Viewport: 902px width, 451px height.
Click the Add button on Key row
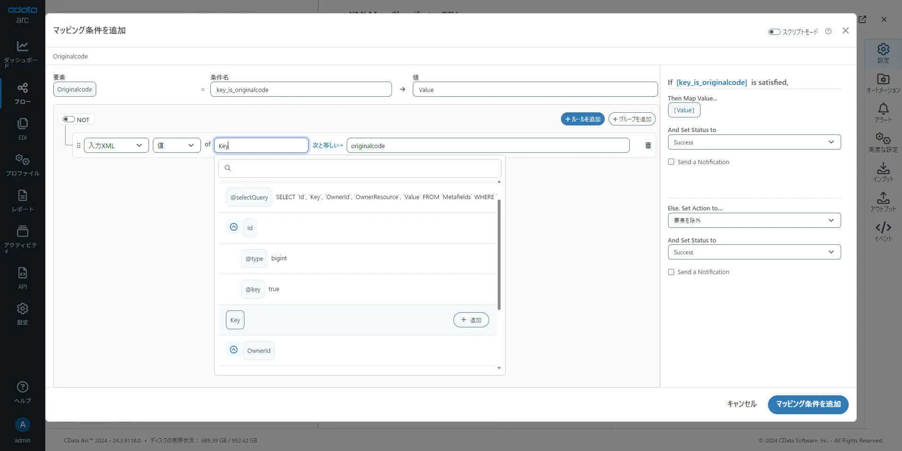click(471, 320)
